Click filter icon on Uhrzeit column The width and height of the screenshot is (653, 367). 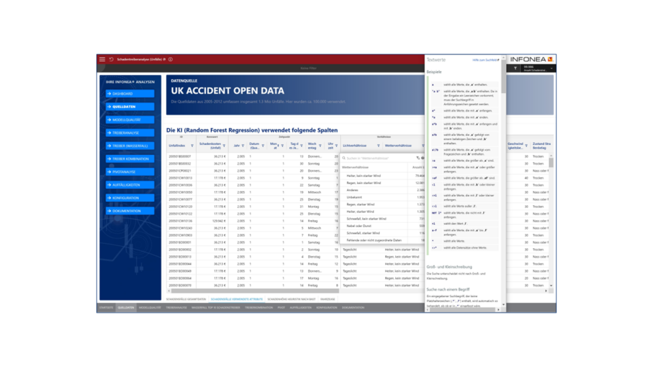tap(337, 145)
